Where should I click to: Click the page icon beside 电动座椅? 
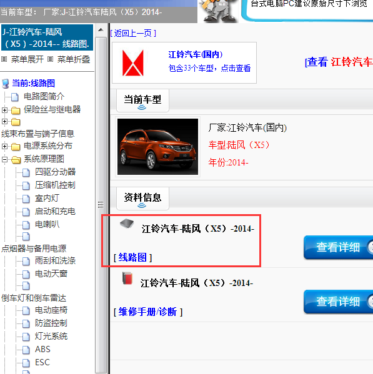(26, 311)
